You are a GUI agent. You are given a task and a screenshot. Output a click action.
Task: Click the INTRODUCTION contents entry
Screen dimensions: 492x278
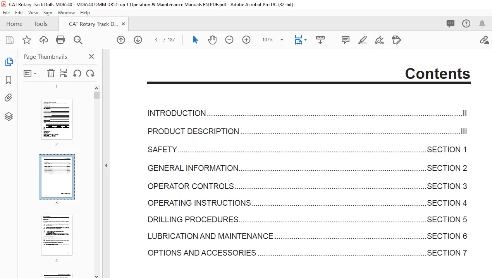pos(307,113)
